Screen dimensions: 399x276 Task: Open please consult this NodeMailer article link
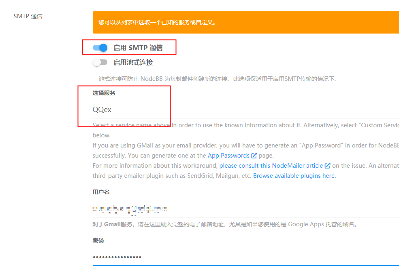(271, 166)
